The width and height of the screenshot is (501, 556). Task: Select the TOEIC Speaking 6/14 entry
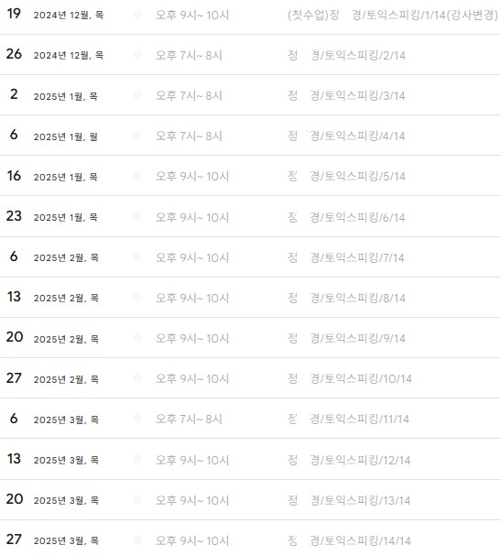pos(346,217)
